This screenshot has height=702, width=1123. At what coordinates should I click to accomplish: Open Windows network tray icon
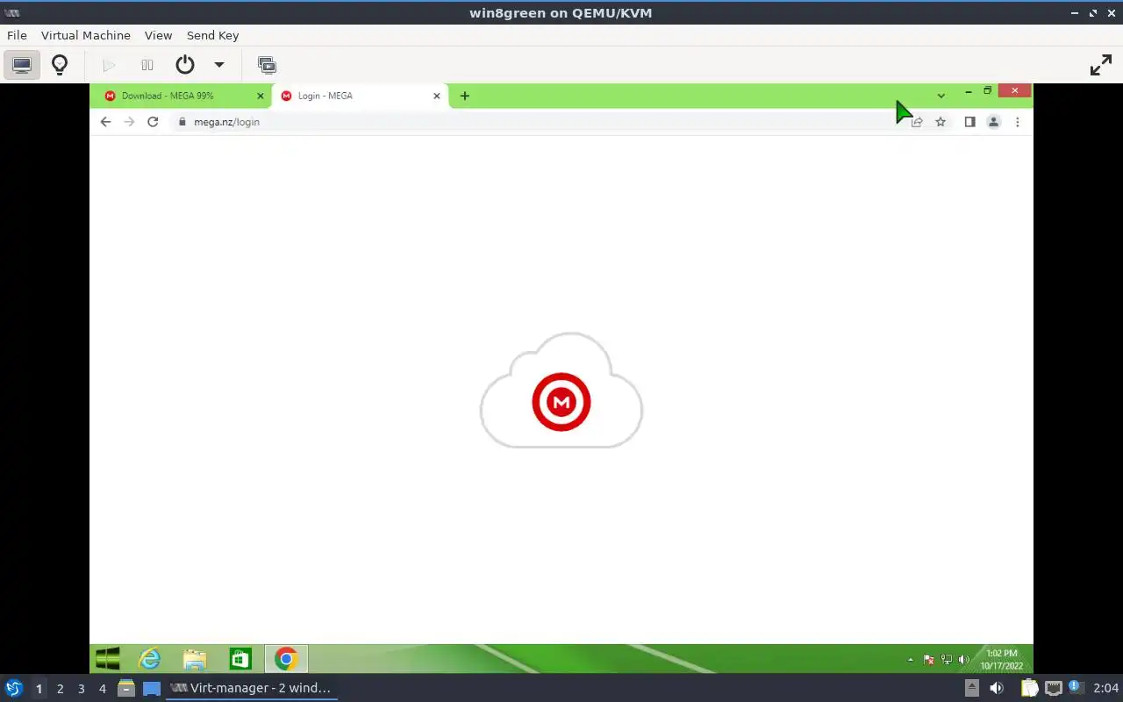(946, 659)
